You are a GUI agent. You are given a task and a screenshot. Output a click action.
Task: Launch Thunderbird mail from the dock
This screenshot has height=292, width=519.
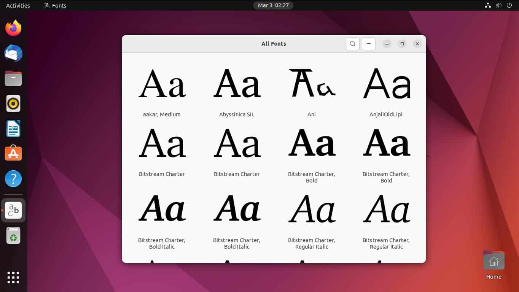[x=13, y=53]
